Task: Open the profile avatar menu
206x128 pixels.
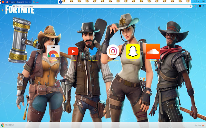Action: tap(200, 6)
